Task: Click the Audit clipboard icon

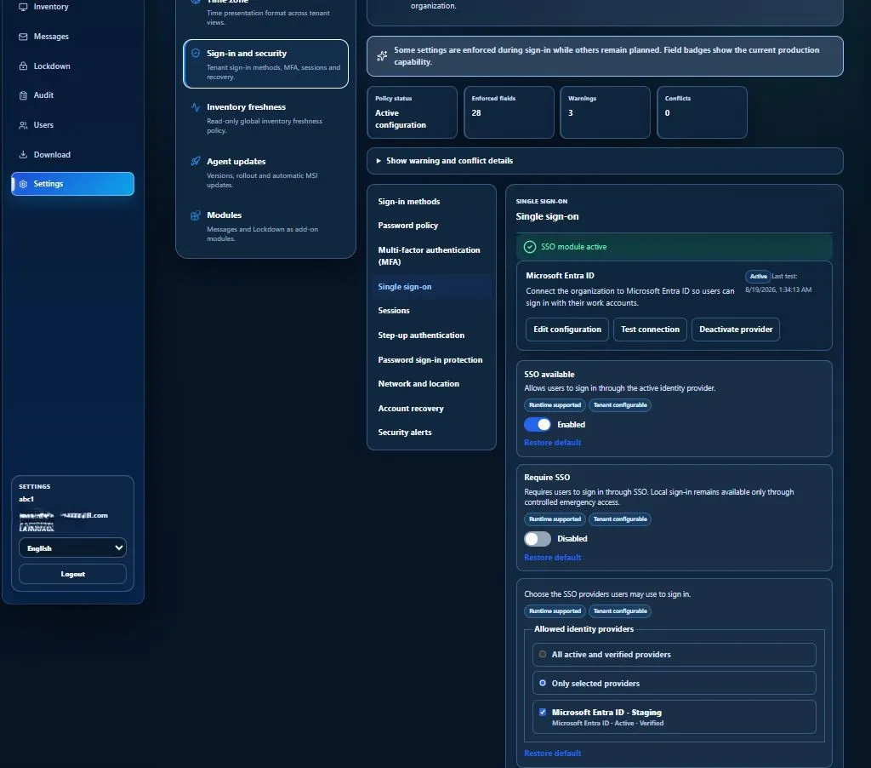Action: click(23, 95)
